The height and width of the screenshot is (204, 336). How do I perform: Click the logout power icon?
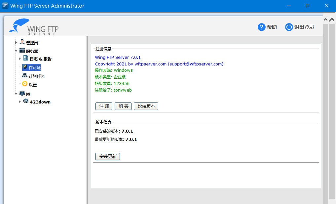[289, 27]
